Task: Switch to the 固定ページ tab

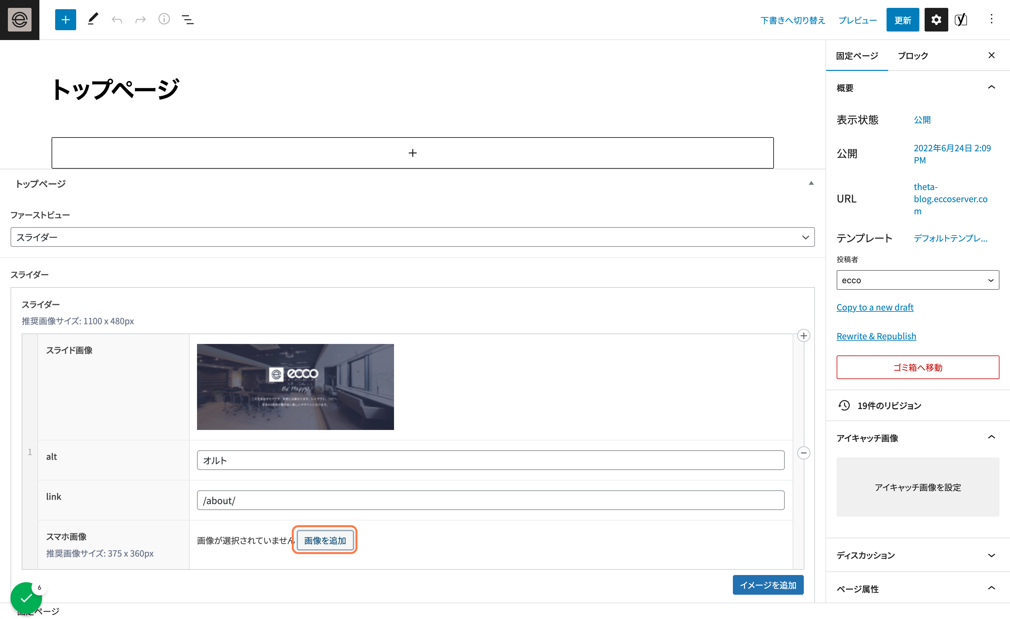Action: 857,56
